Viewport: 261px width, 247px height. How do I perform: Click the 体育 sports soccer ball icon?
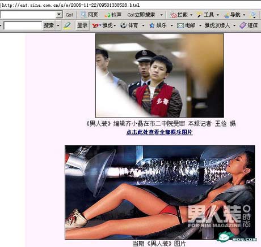(123, 25)
